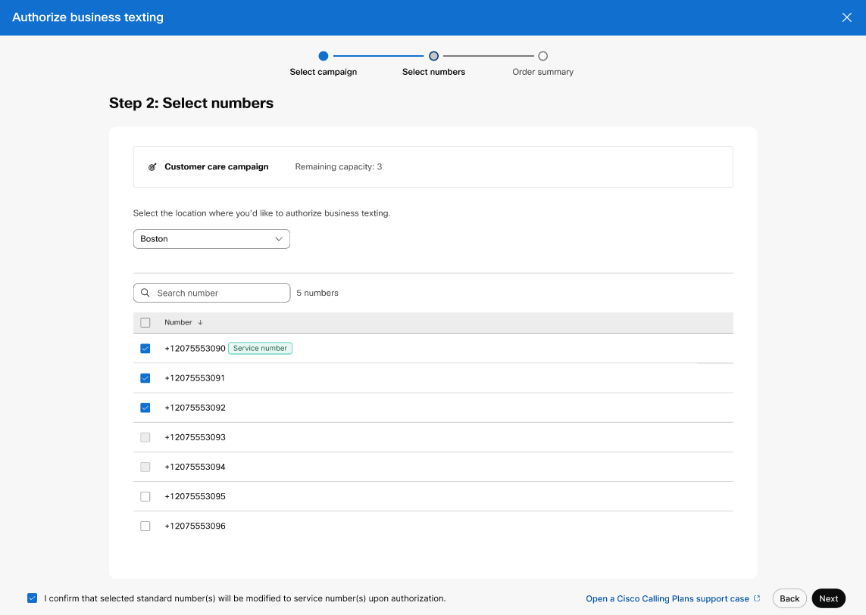The height and width of the screenshot is (615, 866).
Task: Open a Cisco Calling Plans support case
Action: click(667, 598)
